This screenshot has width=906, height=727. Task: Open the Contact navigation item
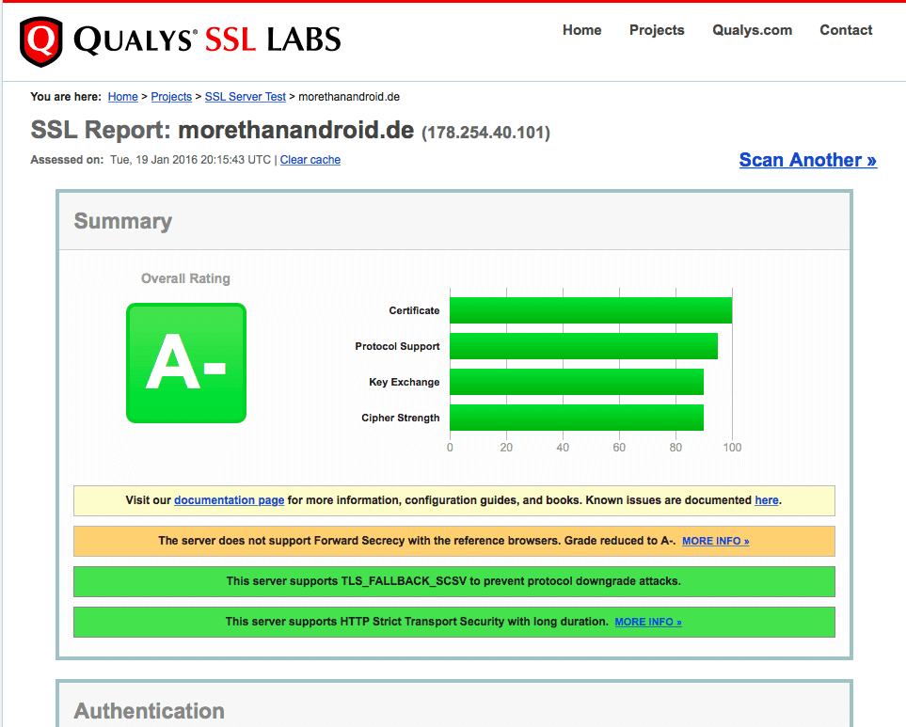coord(846,30)
